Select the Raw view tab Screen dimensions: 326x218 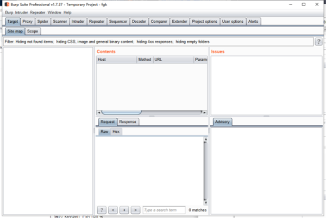pyautogui.click(x=104, y=132)
